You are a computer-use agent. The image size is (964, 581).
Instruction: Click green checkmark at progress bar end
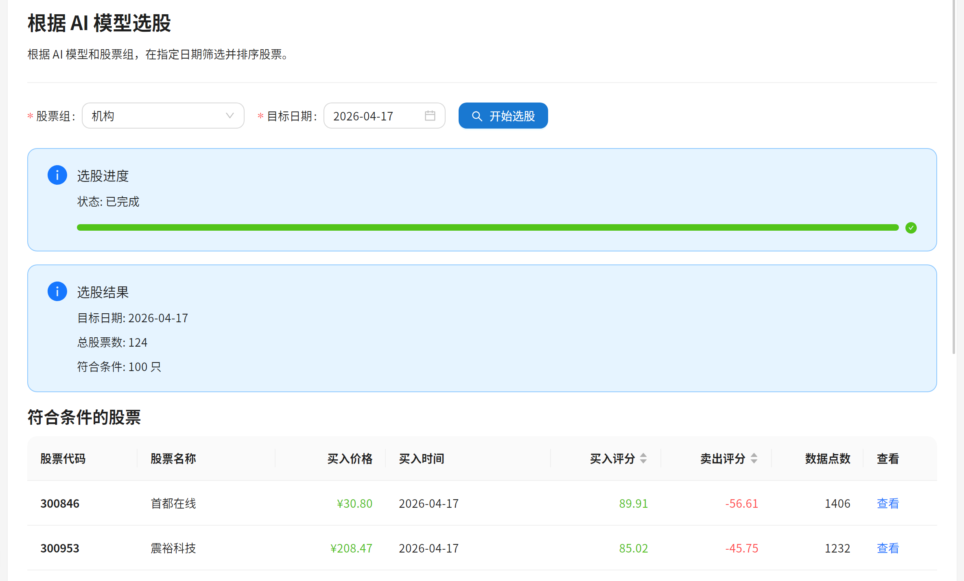pos(911,228)
